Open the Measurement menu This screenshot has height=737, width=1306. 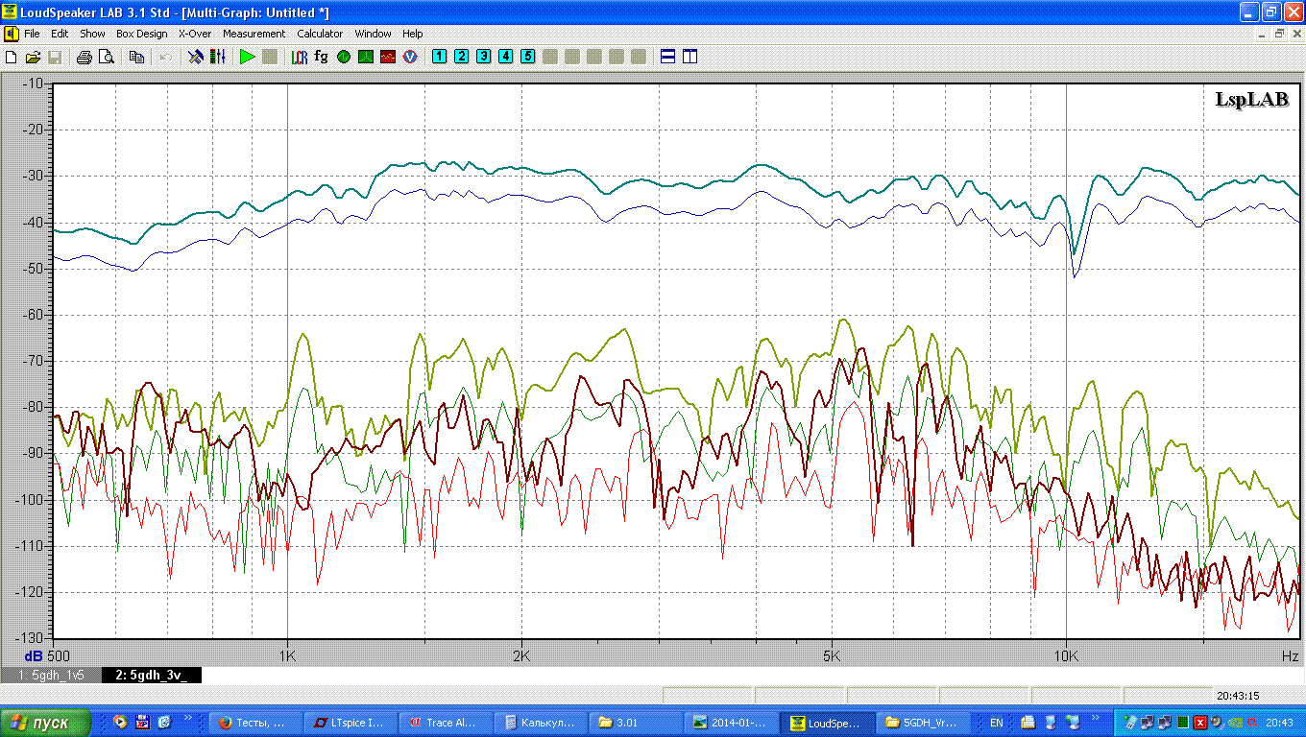click(x=254, y=34)
